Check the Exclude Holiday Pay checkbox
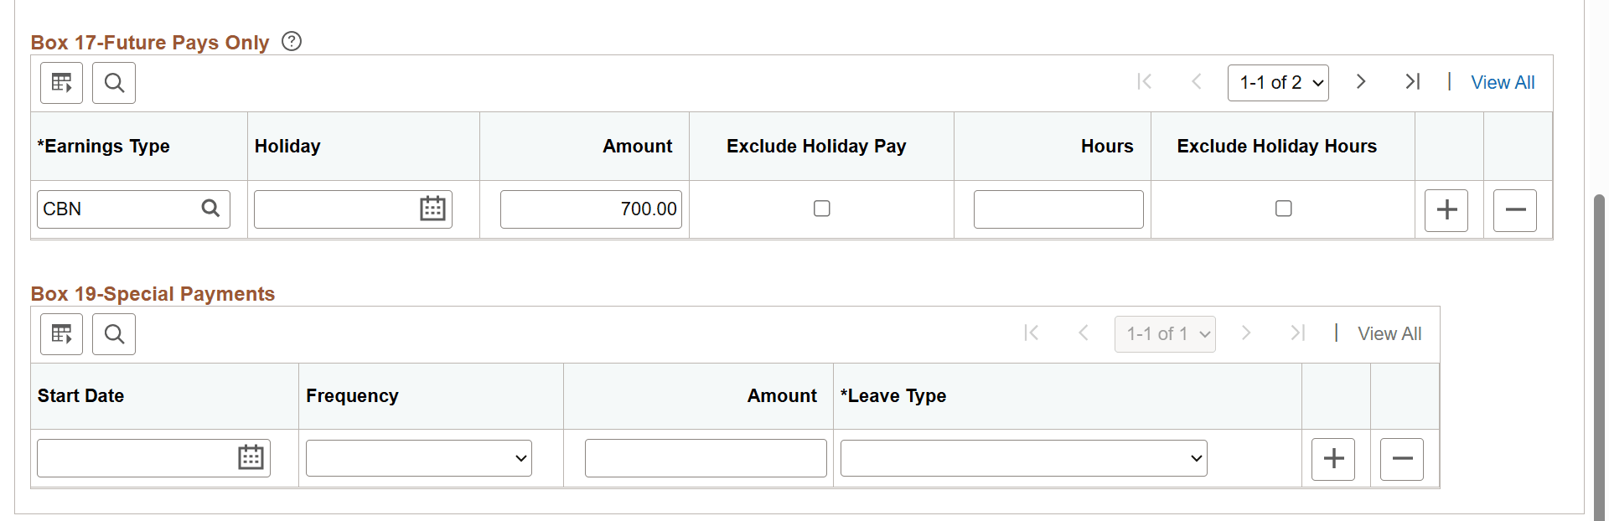Screen dimensions: 1609x521 [x=822, y=209]
